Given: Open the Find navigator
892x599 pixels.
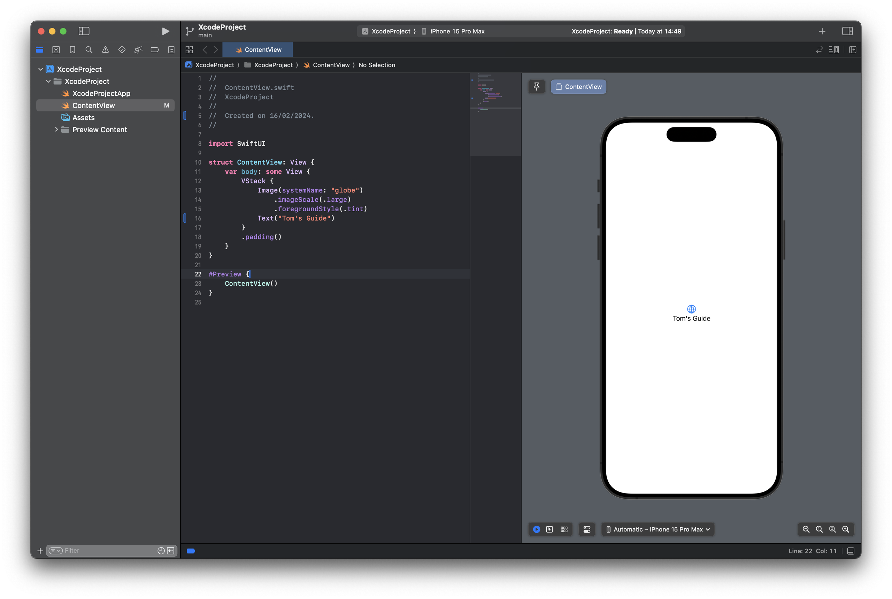Looking at the screenshot, I should (x=89, y=50).
